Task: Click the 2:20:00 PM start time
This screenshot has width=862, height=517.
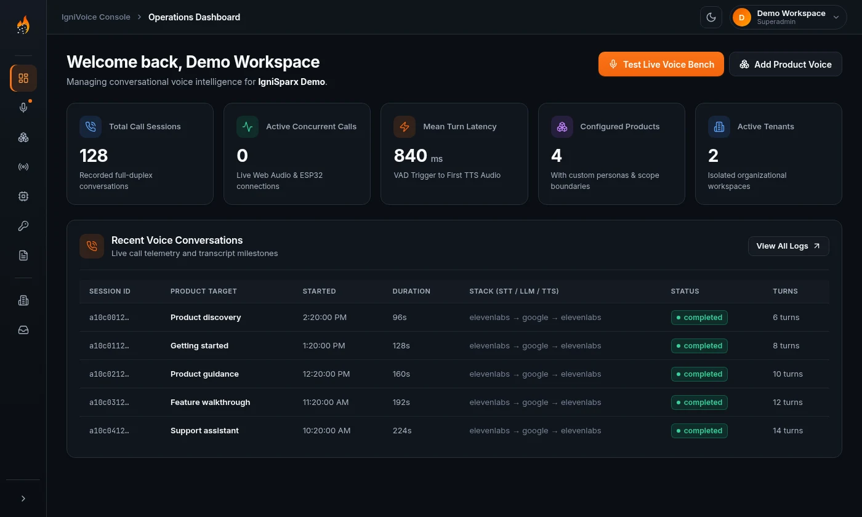Action: coord(324,318)
